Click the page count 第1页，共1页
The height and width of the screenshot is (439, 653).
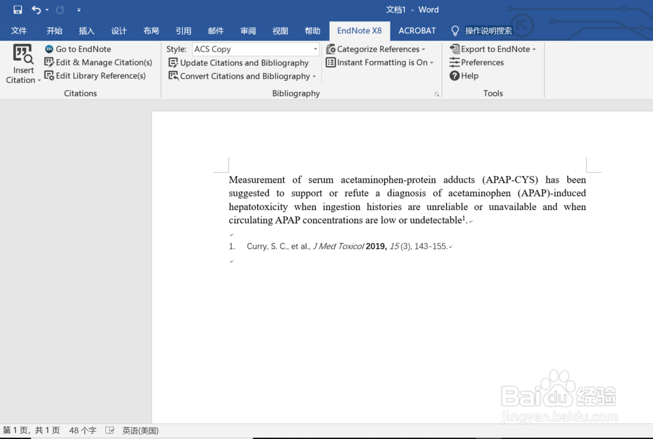pyautogui.click(x=31, y=431)
